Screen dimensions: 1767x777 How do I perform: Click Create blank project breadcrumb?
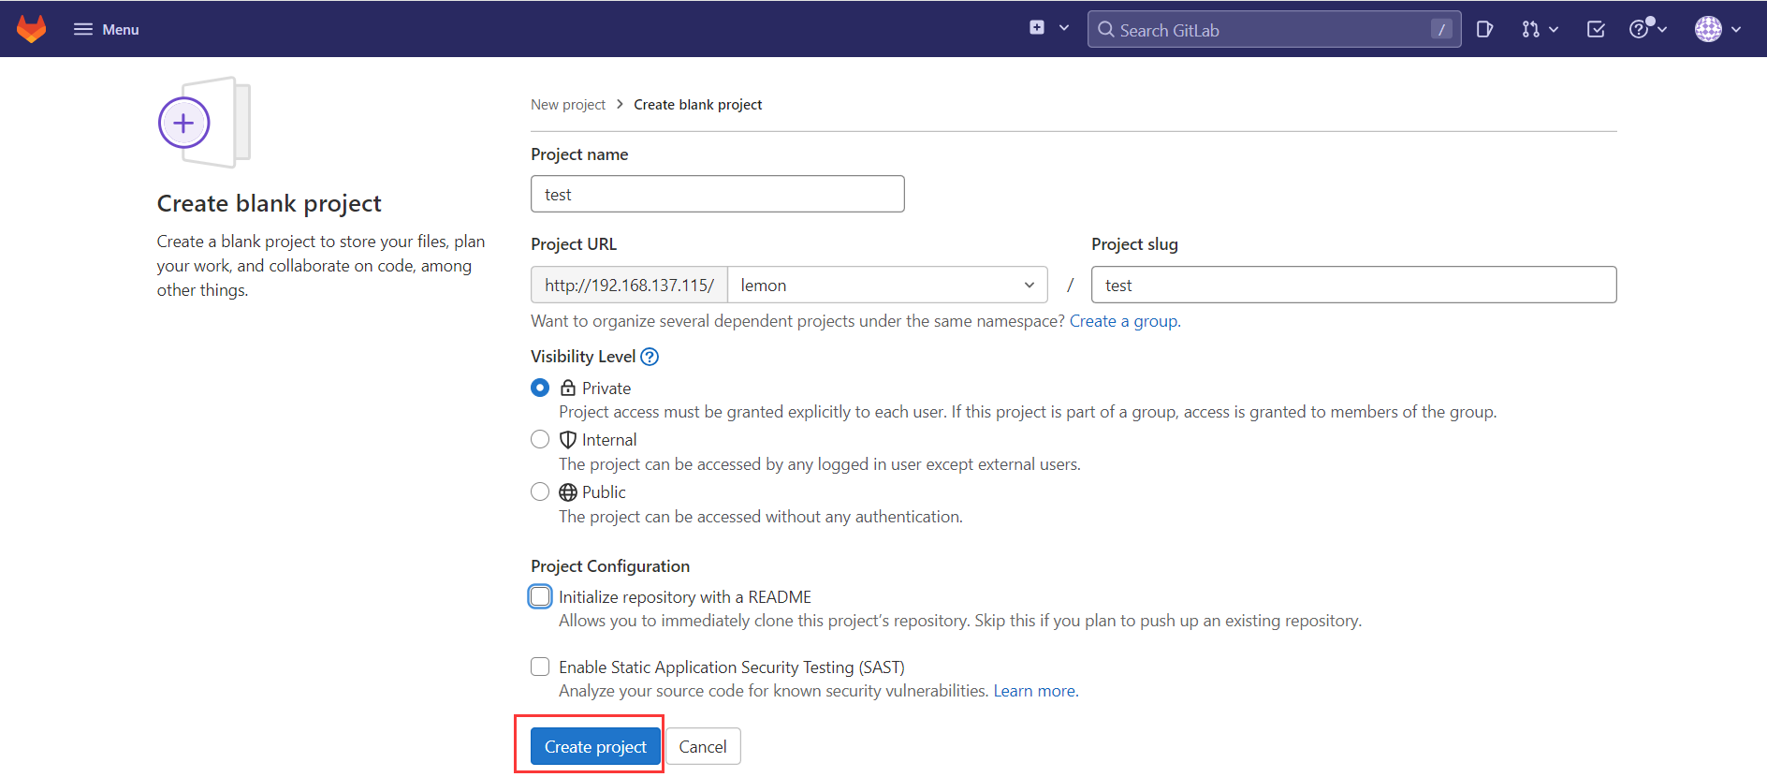(697, 105)
